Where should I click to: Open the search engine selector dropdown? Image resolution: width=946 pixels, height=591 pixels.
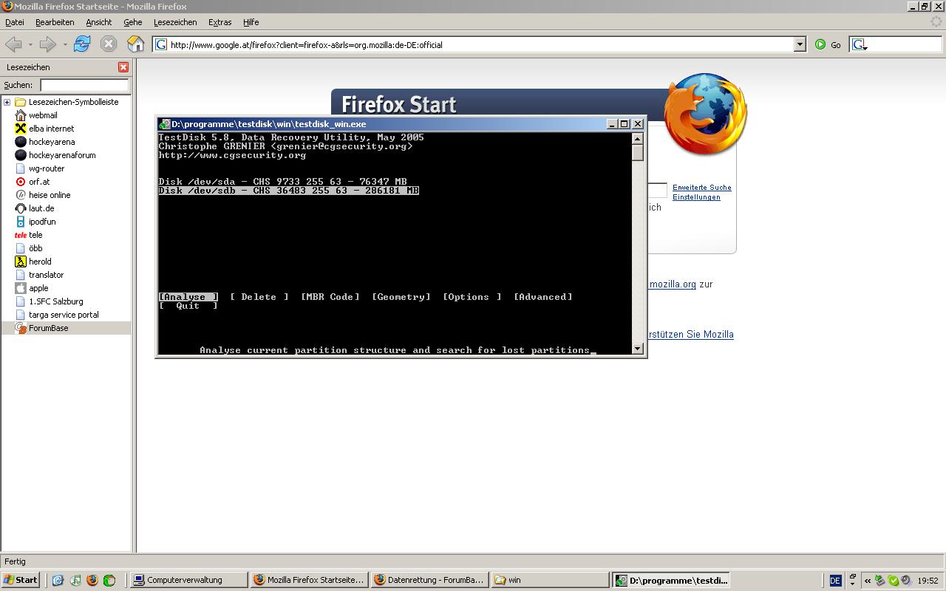point(859,45)
